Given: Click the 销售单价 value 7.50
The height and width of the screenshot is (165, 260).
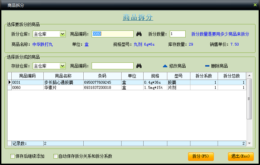Looking at the screenshot, I should coord(235,45).
